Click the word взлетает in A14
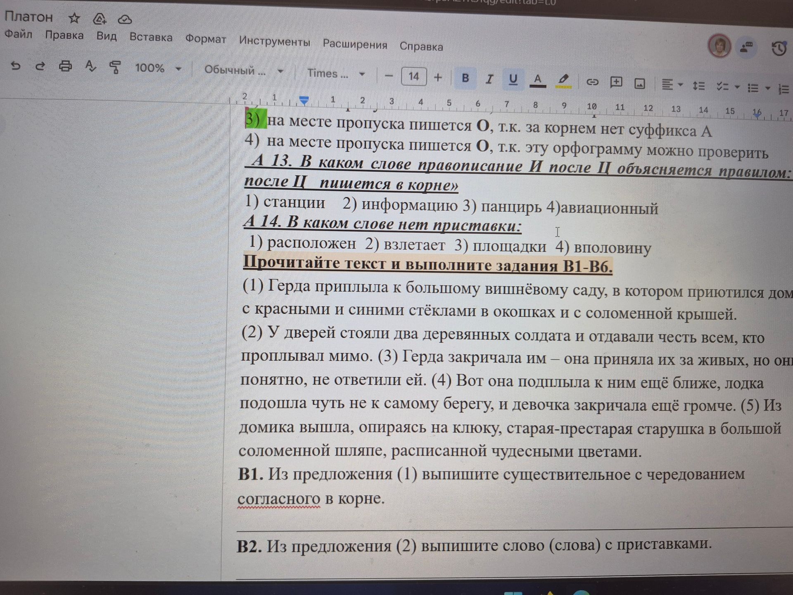This screenshot has height=595, width=793. [414, 245]
